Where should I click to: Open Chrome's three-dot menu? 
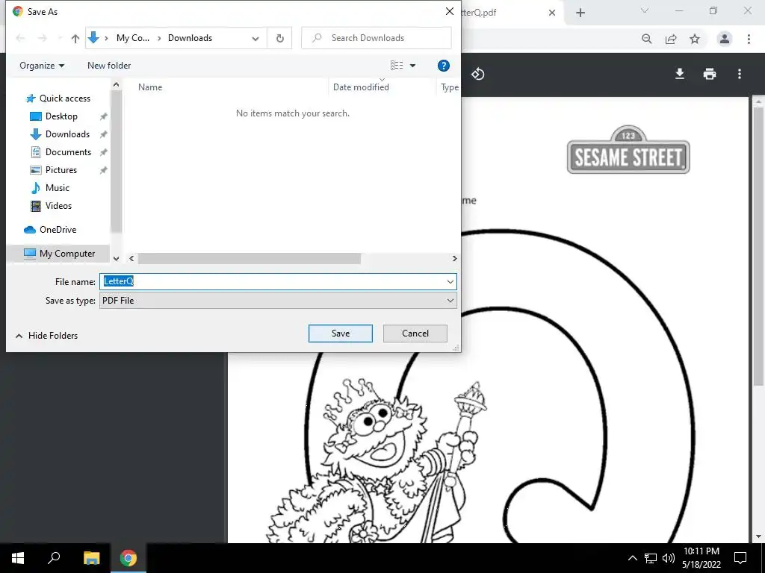(x=749, y=39)
